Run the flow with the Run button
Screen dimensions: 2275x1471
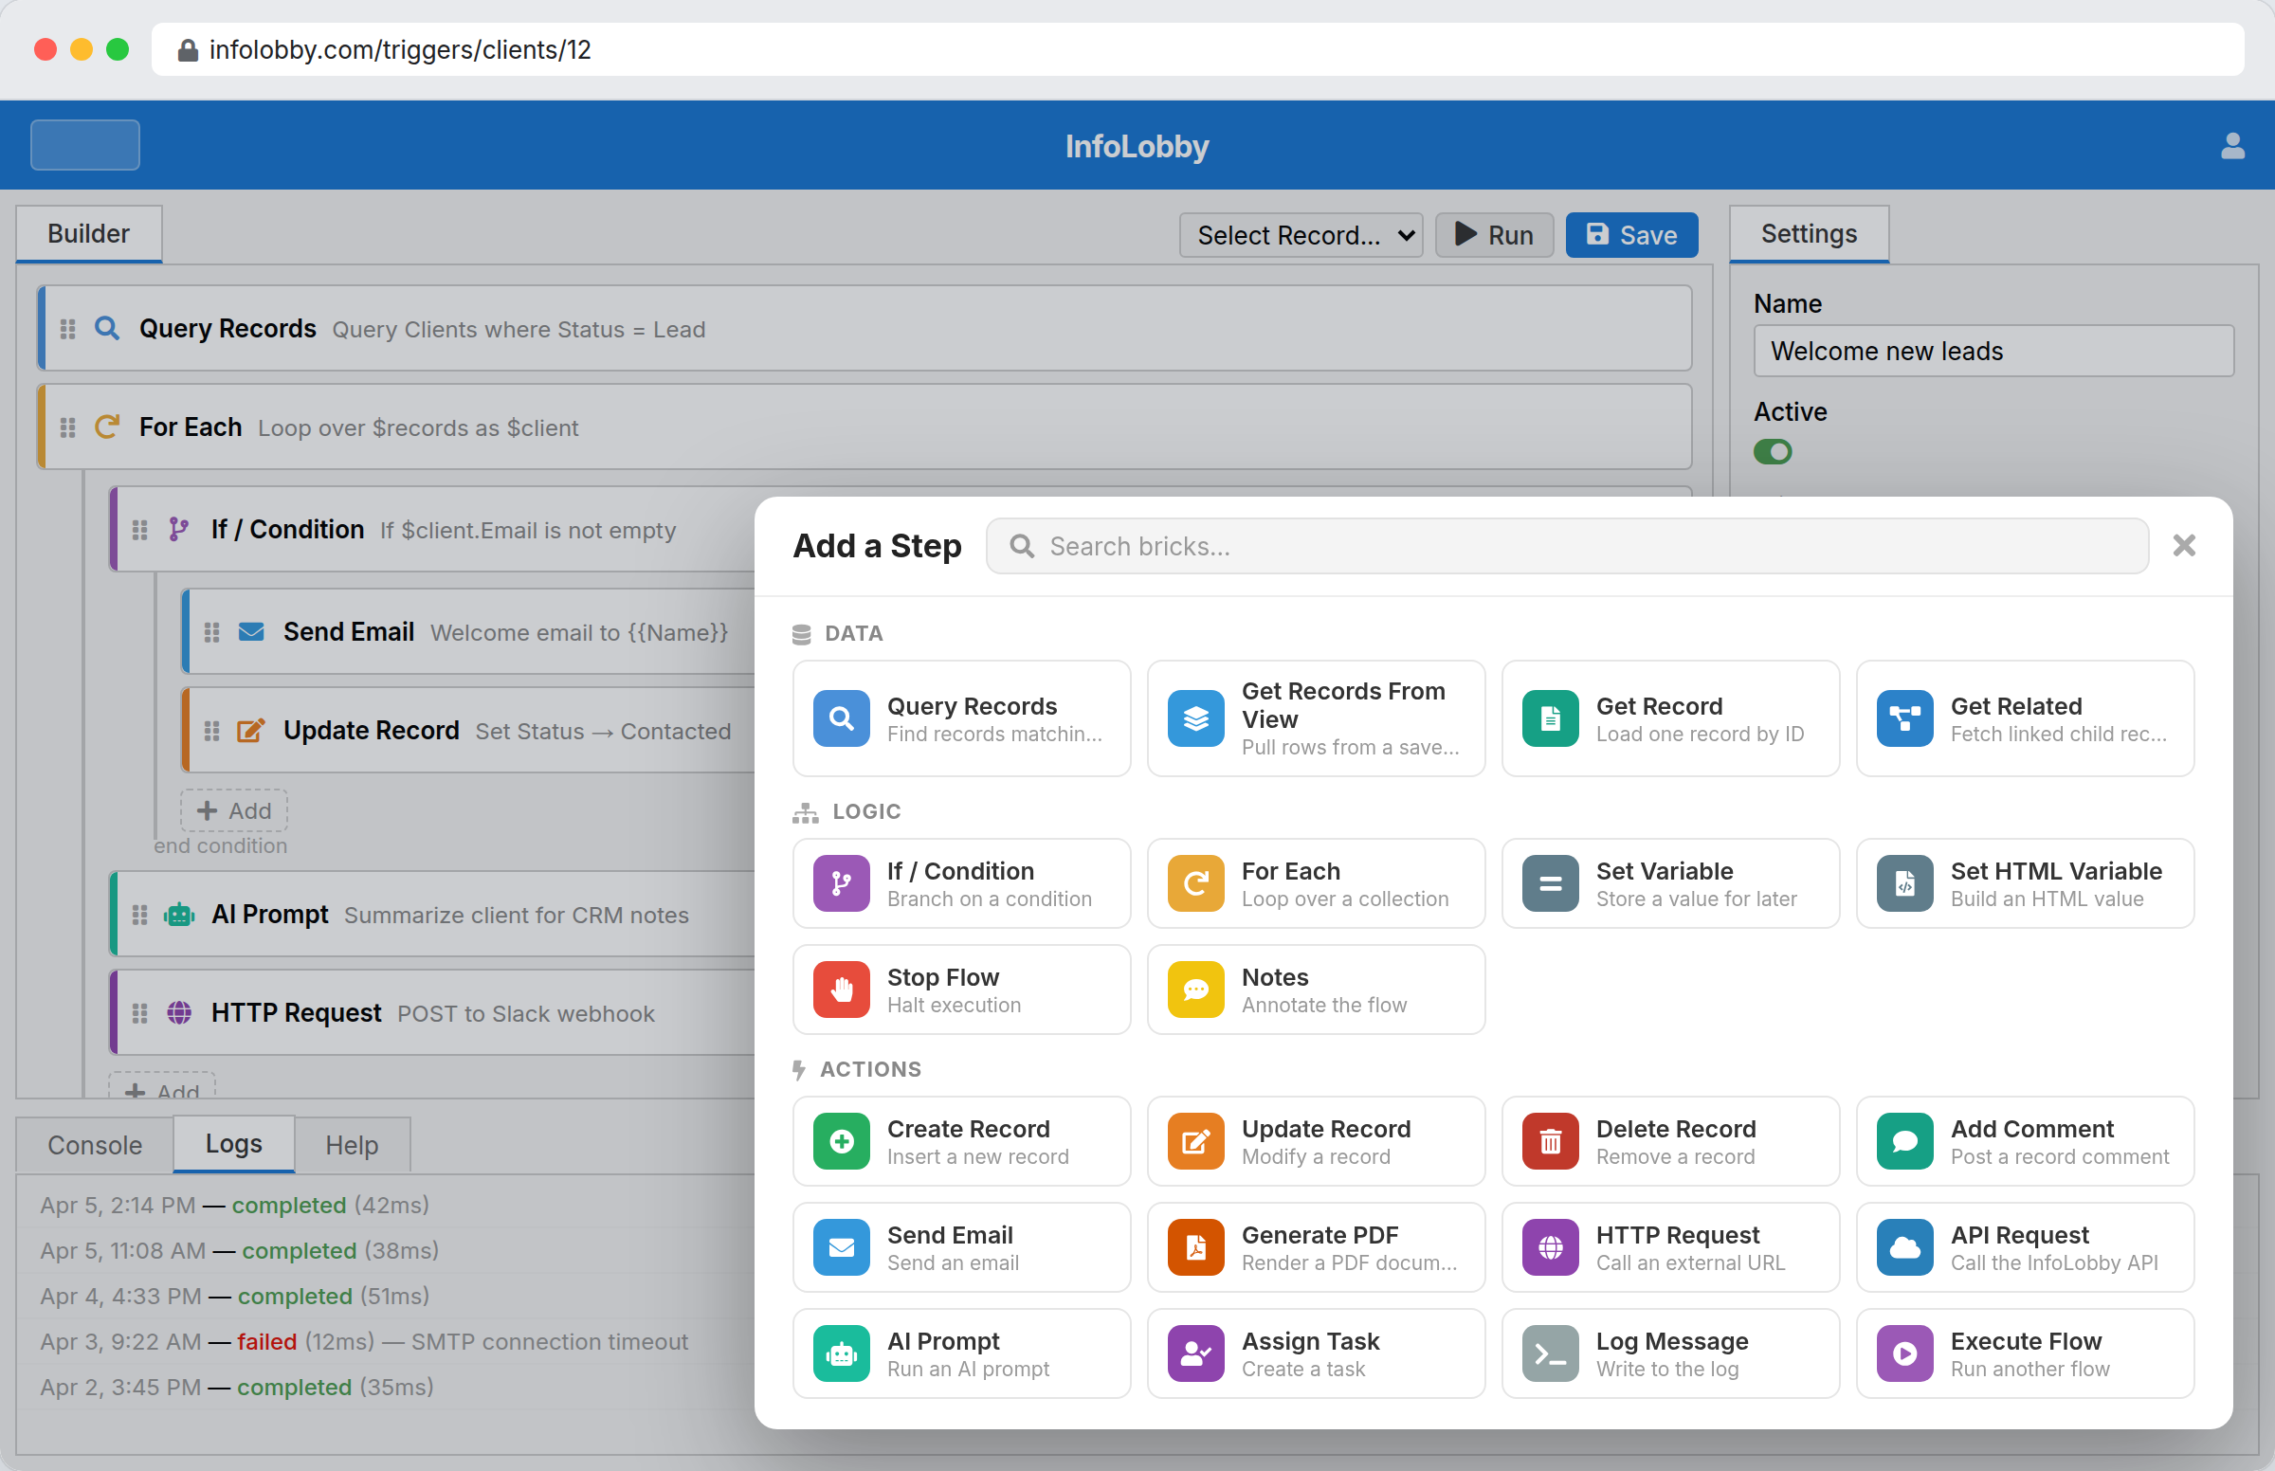1494,235
